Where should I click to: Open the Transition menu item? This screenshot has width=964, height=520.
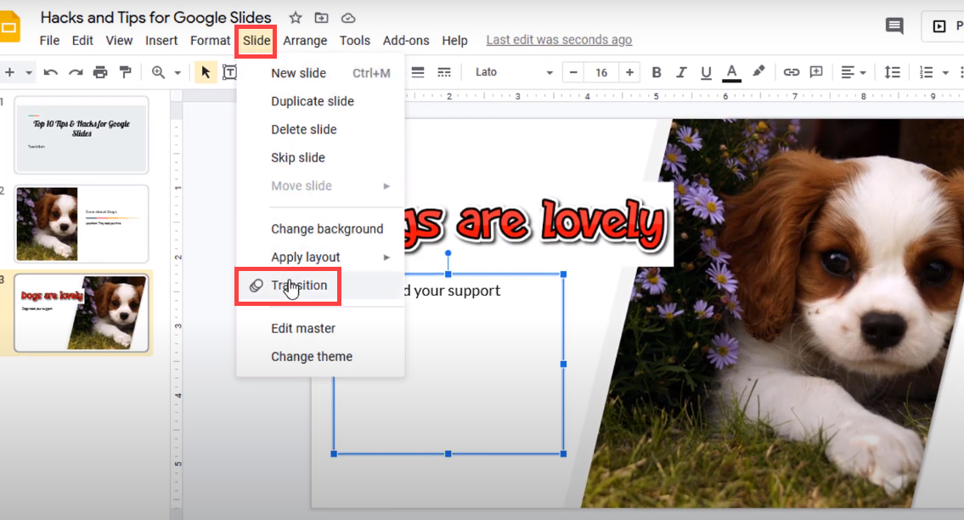tap(299, 285)
